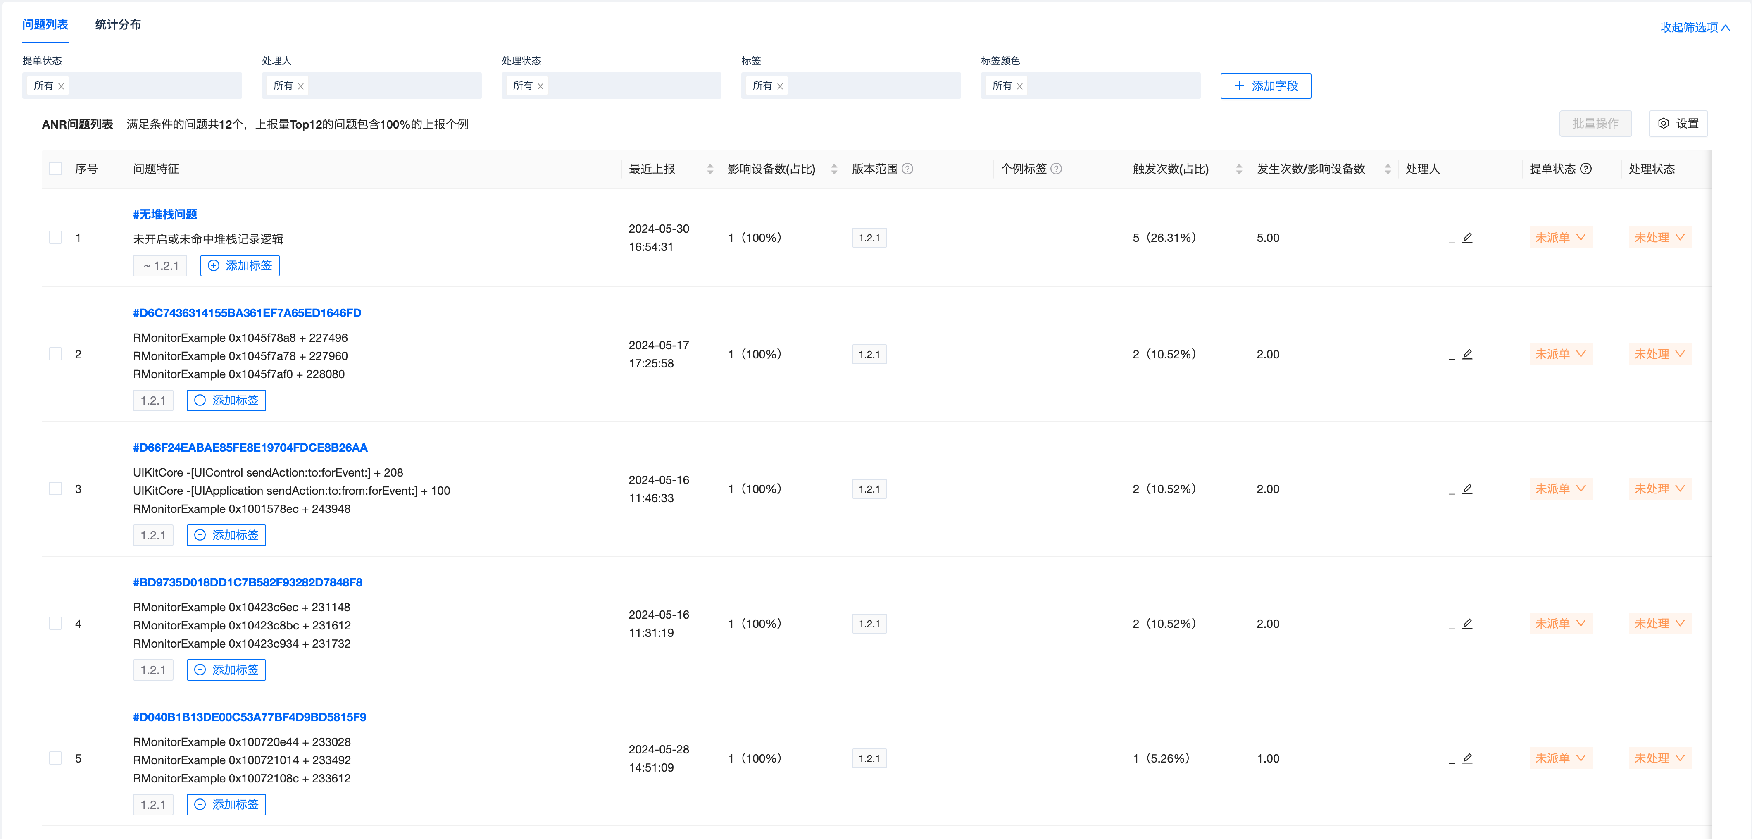Click the 添加字段 button
Screen dimensions: 1752x839
click(1265, 86)
